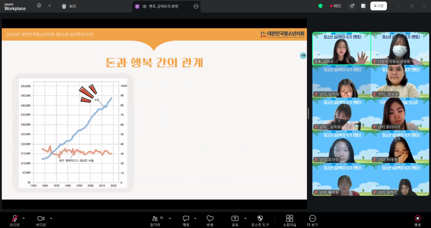Select 멘티_홍지원 video tile
This screenshot has height=228, width=431.
coord(342,179)
